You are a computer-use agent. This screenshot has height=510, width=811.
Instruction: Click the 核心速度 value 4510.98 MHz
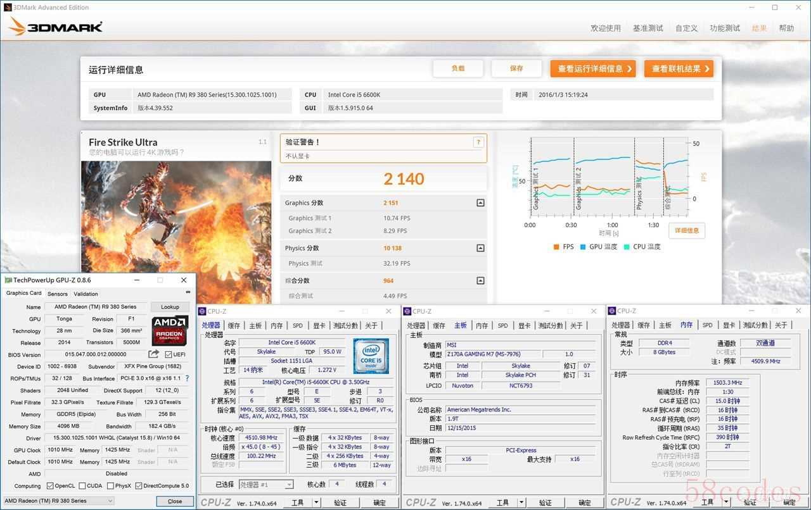(262, 438)
